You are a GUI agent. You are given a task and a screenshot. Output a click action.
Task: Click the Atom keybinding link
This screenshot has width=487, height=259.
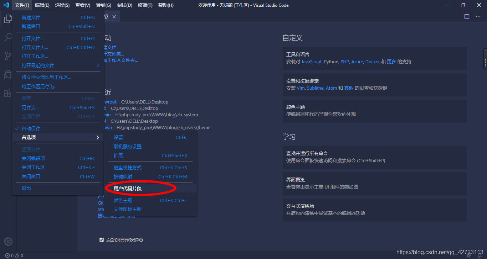tap(331, 88)
